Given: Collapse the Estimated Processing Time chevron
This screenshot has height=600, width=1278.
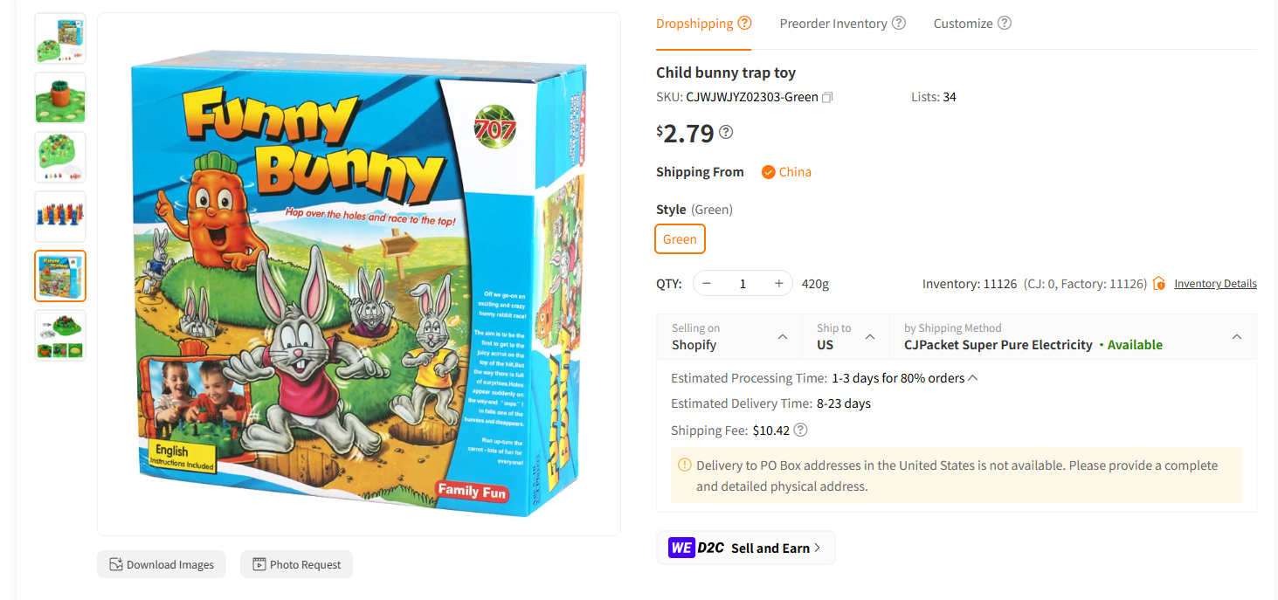Looking at the screenshot, I should (973, 378).
